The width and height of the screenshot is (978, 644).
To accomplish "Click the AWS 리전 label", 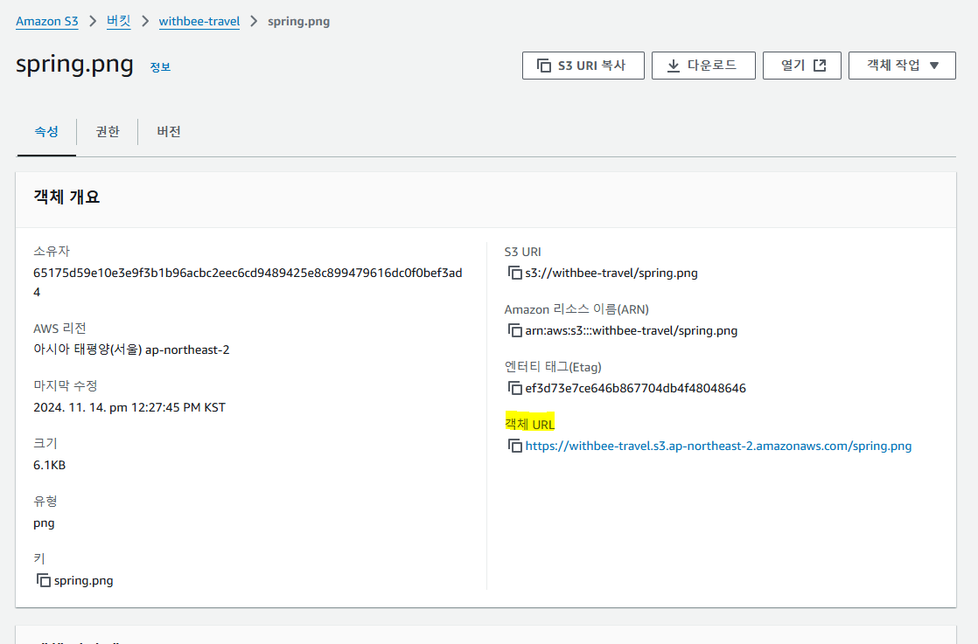I will coord(59,328).
